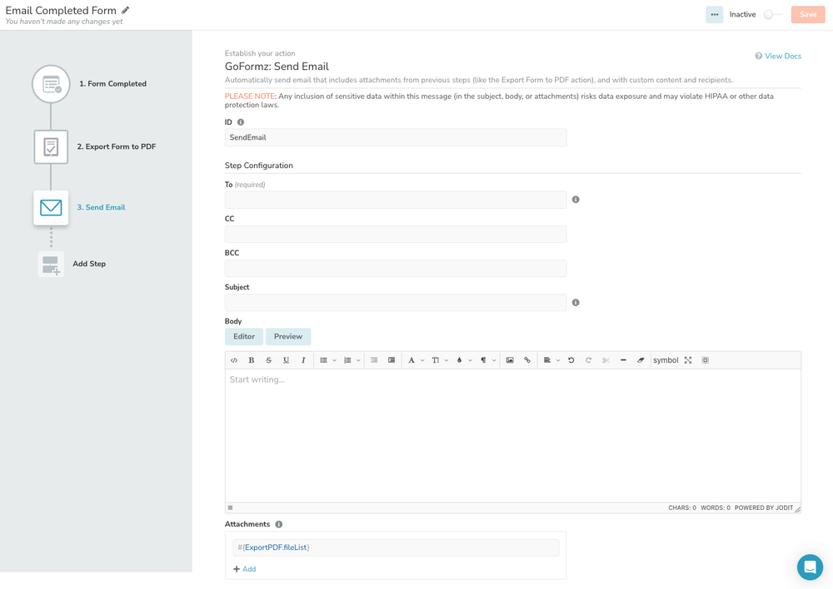Apply strikethrough formatting

(267, 359)
